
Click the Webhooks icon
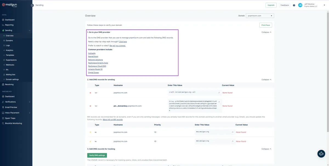pyautogui.click(x=4, y=65)
